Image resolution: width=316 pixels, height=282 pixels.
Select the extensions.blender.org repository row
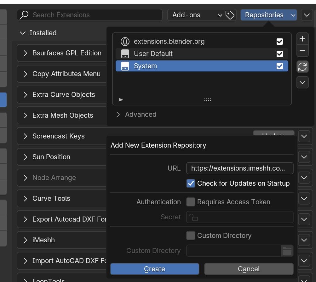click(x=202, y=42)
